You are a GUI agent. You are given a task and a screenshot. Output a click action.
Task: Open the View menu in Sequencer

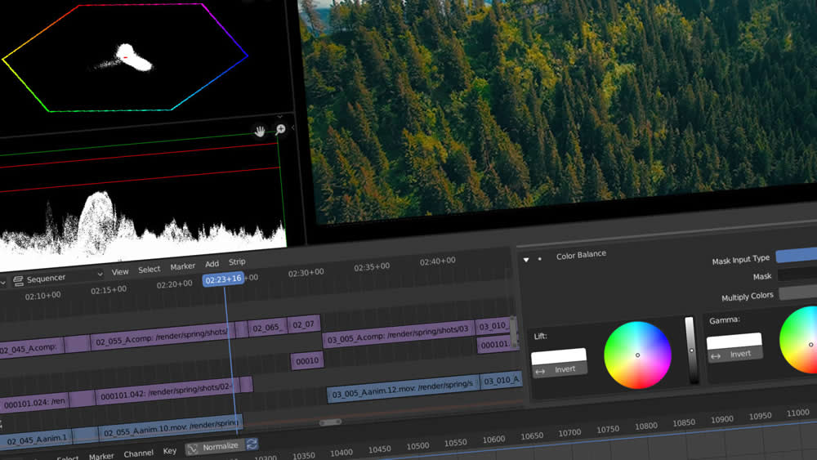120,272
